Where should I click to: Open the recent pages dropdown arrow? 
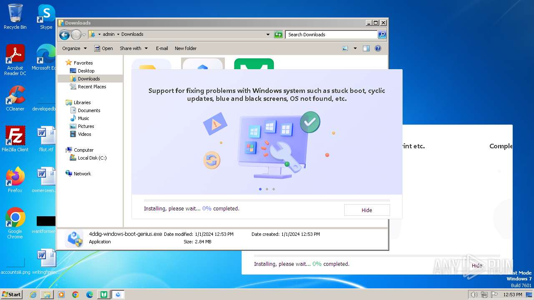[84, 35]
